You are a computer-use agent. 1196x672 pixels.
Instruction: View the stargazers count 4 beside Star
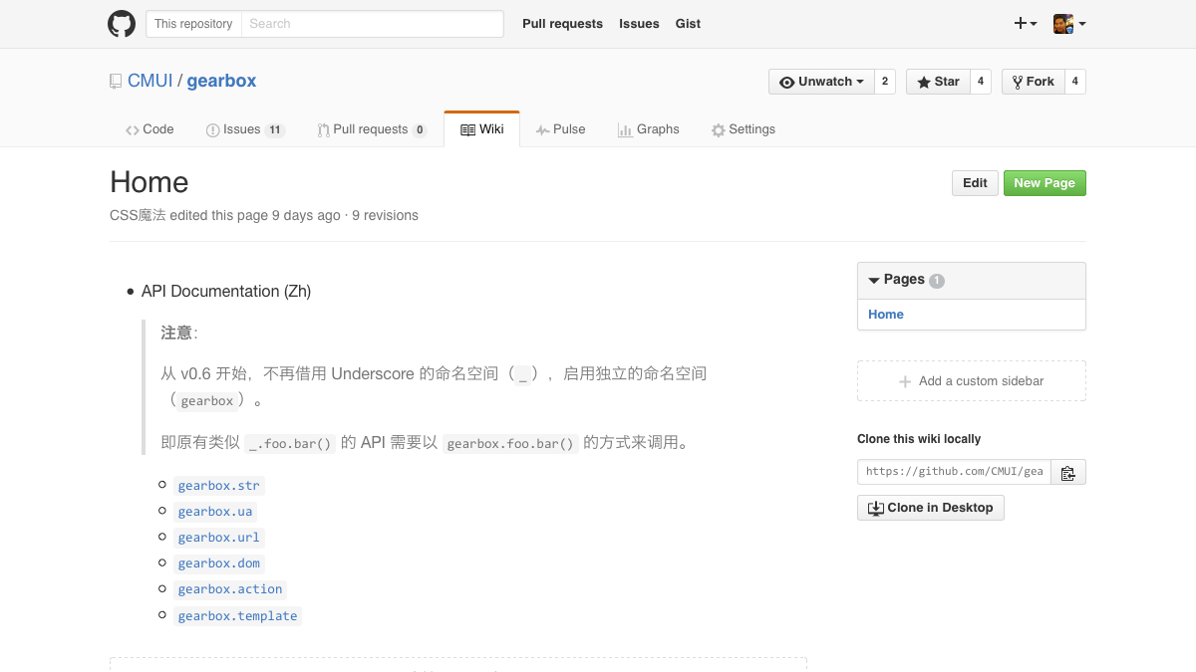click(x=981, y=82)
